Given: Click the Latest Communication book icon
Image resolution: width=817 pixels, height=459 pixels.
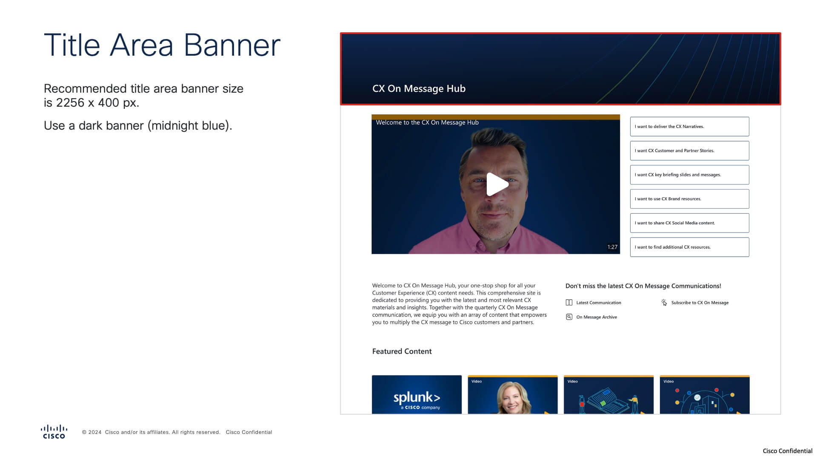Looking at the screenshot, I should (x=569, y=303).
